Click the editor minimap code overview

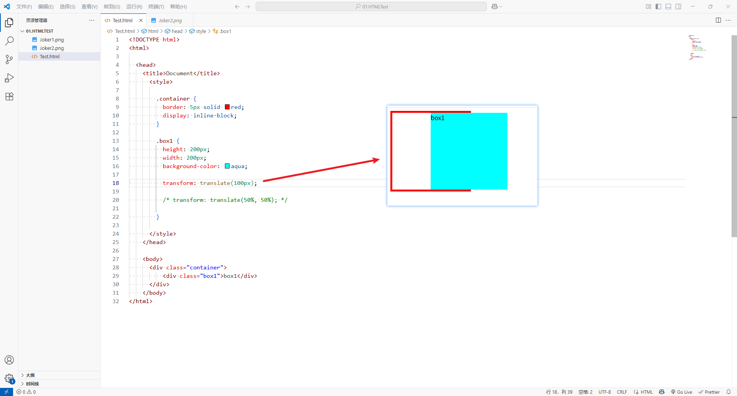(698, 48)
